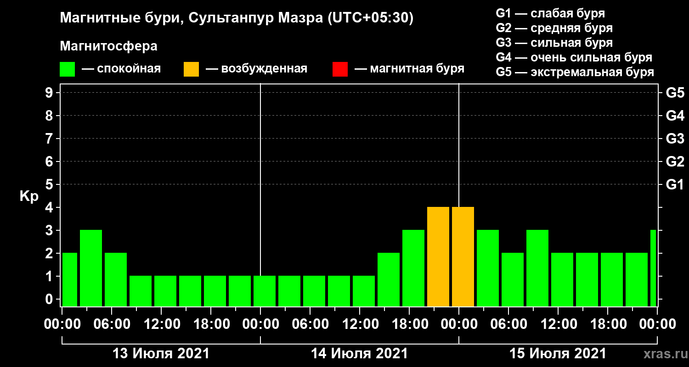689x367 pixels.
Task: Select the second orange Kp 4 bar
Action: click(463, 257)
